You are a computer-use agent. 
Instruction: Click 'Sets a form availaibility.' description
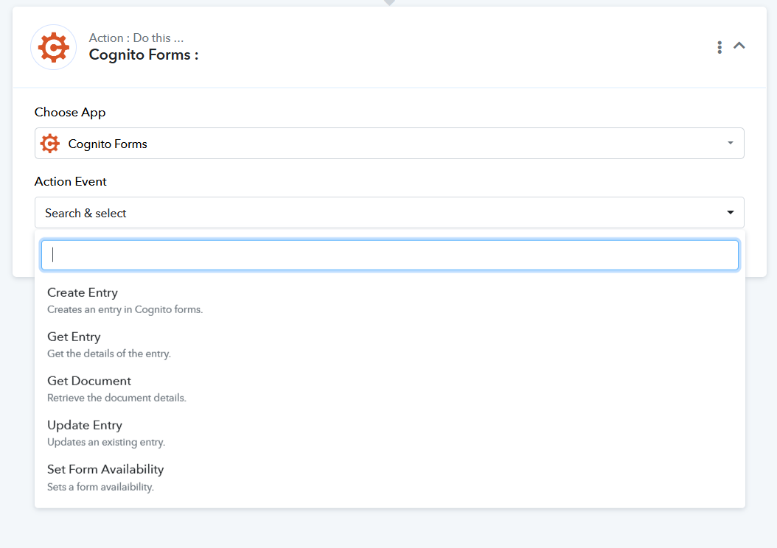pyautogui.click(x=100, y=487)
